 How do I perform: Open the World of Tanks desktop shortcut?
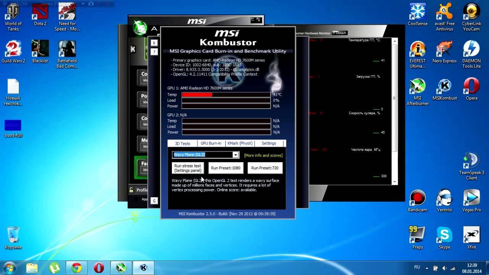pos(13,18)
